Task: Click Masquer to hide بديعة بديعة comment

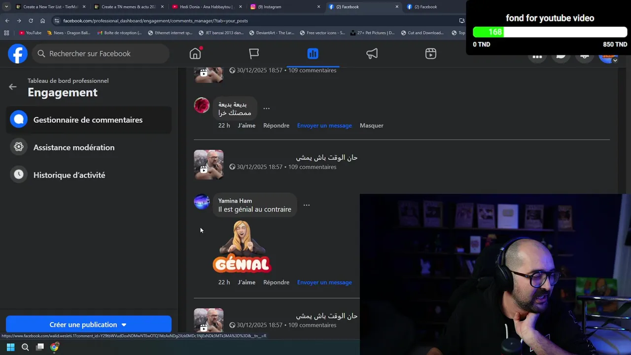Action: point(372,125)
